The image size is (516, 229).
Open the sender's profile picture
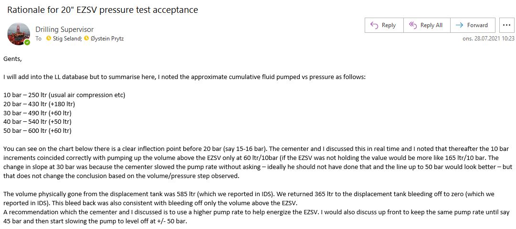tap(18, 34)
